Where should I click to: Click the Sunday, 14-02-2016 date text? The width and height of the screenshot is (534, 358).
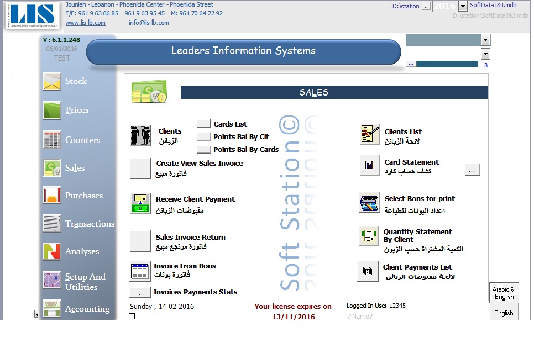pos(162,307)
